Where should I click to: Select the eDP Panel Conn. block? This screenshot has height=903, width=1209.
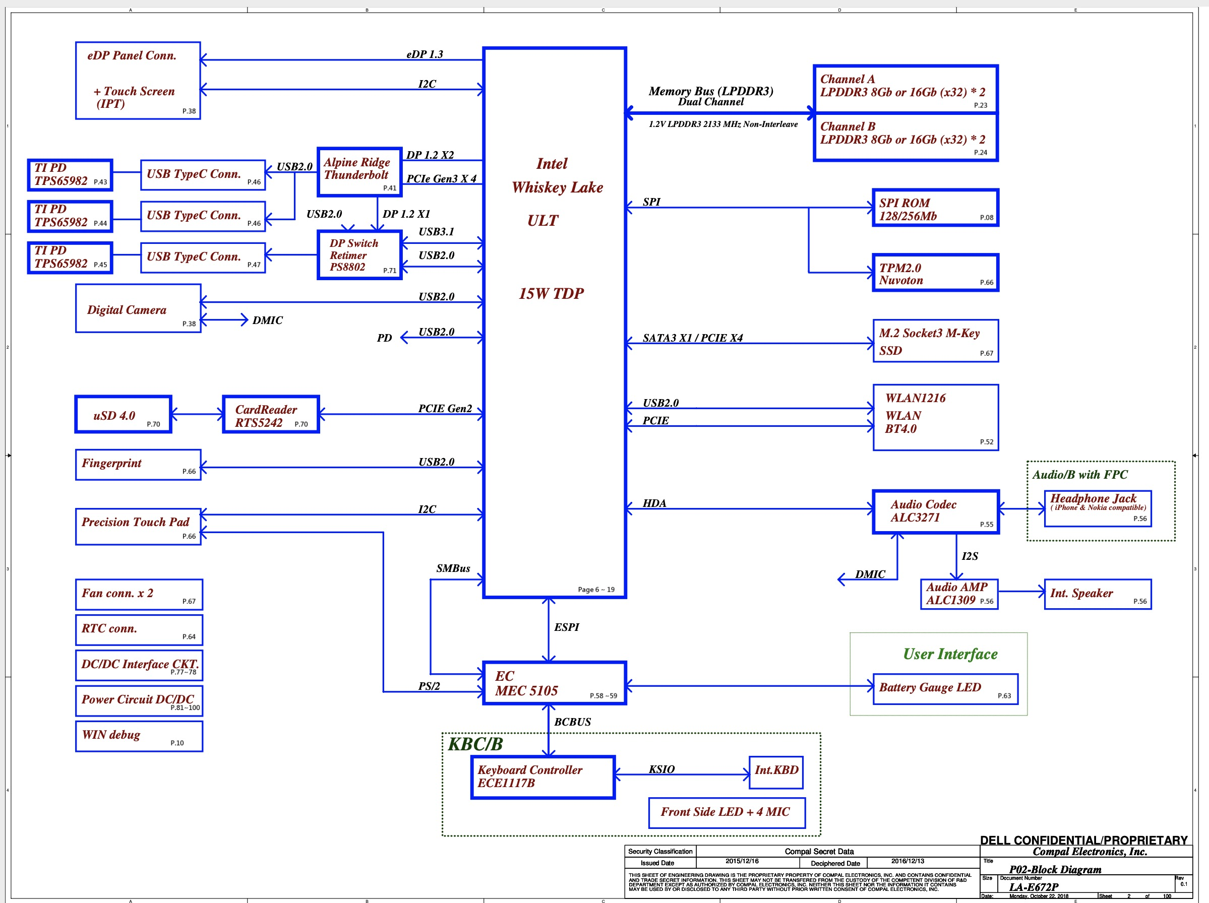(138, 80)
